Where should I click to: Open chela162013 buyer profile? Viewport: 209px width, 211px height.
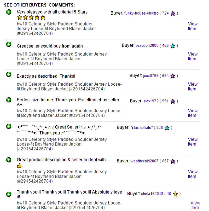(x=152, y=194)
